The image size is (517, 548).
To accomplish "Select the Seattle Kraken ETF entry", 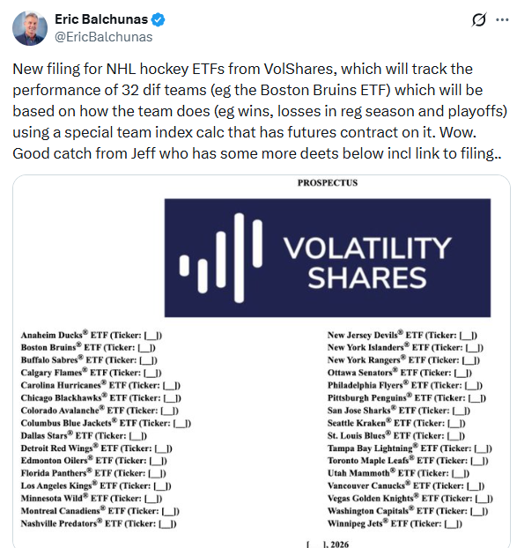I will coord(396,423).
